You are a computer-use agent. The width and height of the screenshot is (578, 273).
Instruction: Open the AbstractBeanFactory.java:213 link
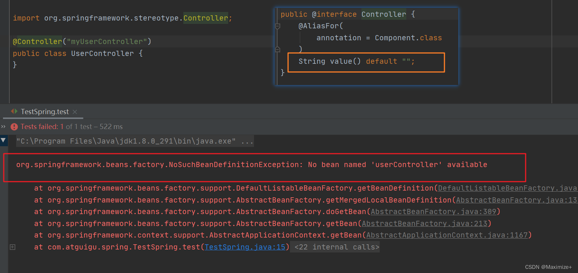click(425, 223)
